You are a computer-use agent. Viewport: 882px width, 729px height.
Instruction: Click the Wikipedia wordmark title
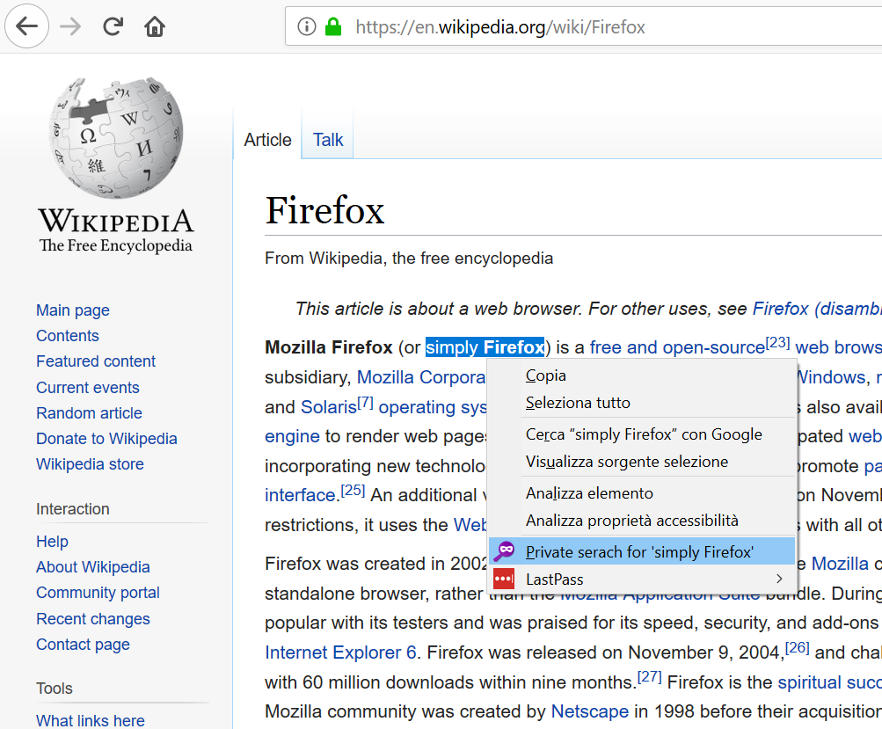[116, 221]
